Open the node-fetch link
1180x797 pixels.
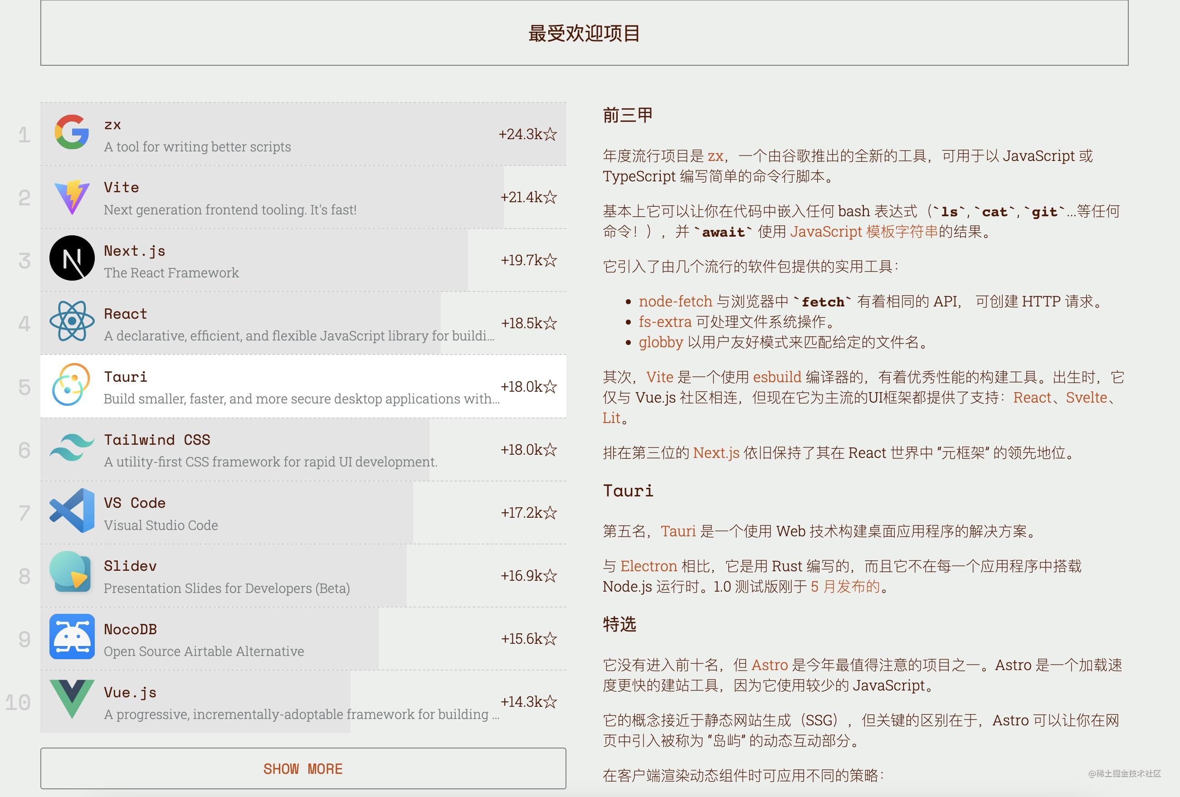pos(674,301)
